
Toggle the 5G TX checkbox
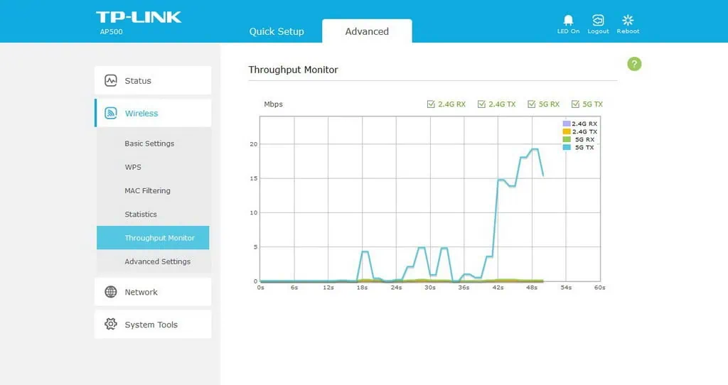(x=576, y=104)
